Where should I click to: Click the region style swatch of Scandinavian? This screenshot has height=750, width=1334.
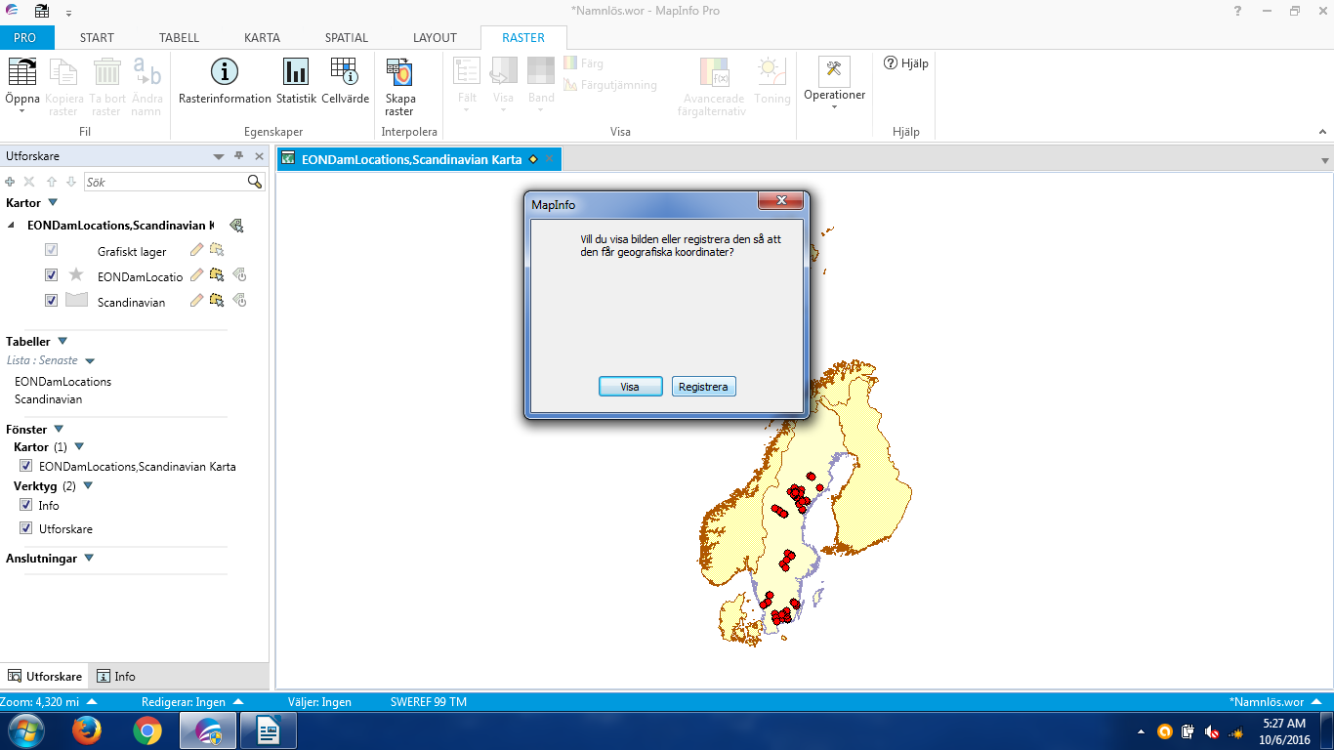click(77, 300)
